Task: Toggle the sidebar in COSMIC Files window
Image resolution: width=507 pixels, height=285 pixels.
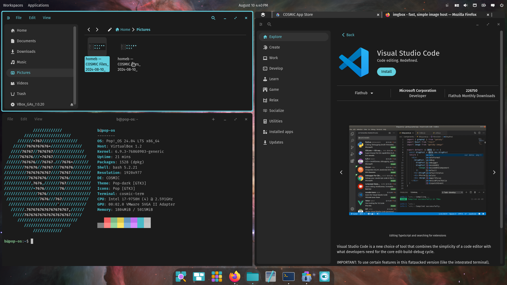Action: 8,18
